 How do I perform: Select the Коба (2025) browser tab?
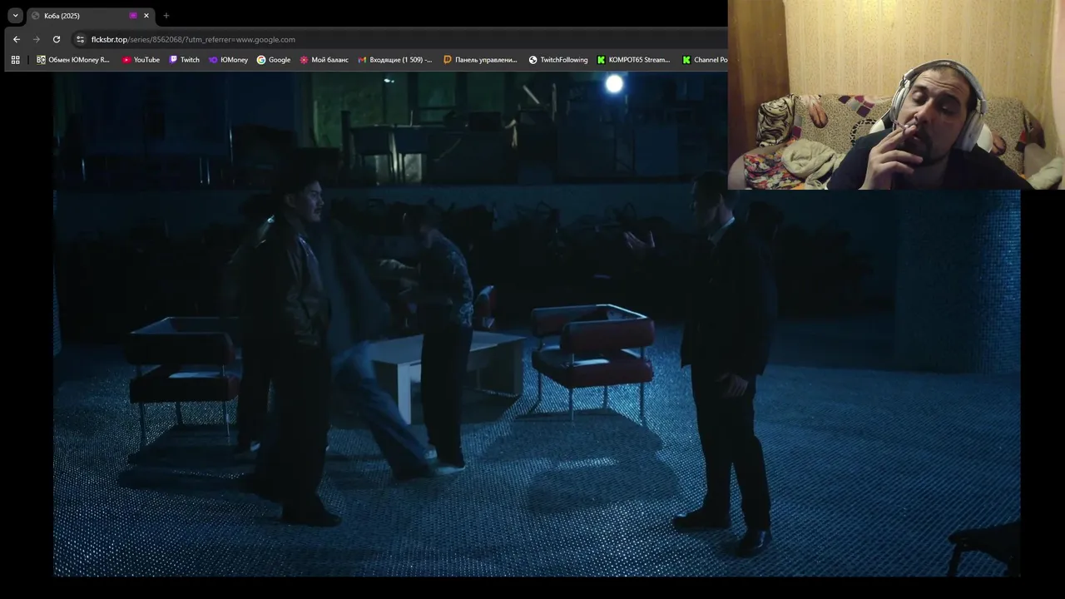click(x=91, y=16)
